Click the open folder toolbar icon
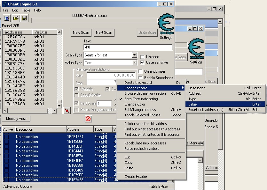This screenshot has height=190, width=267. tap(16, 18)
